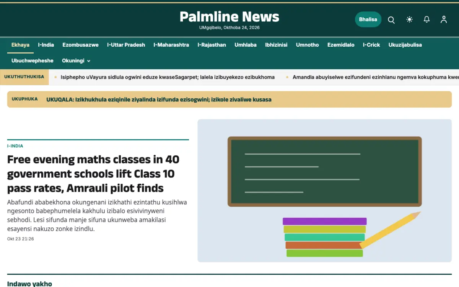Go to Palmline News home logo
The height and width of the screenshot is (287, 459).
pyautogui.click(x=229, y=16)
